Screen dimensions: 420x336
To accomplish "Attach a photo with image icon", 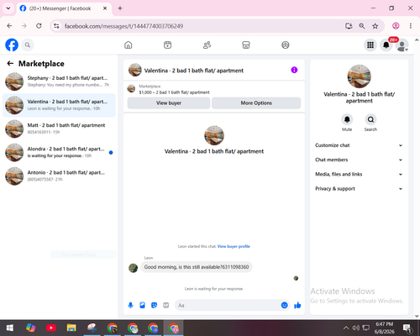I will click(x=142, y=305).
